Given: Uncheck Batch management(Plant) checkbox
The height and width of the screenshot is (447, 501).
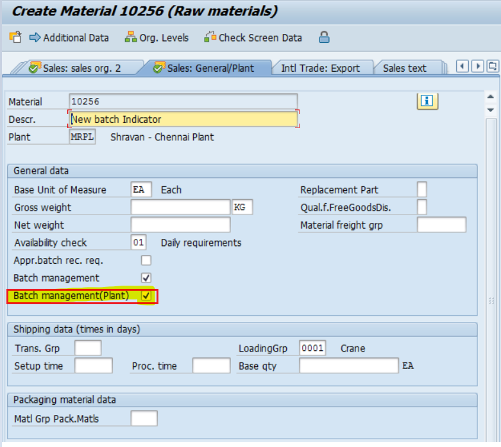Looking at the screenshot, I should pos(146,295).
